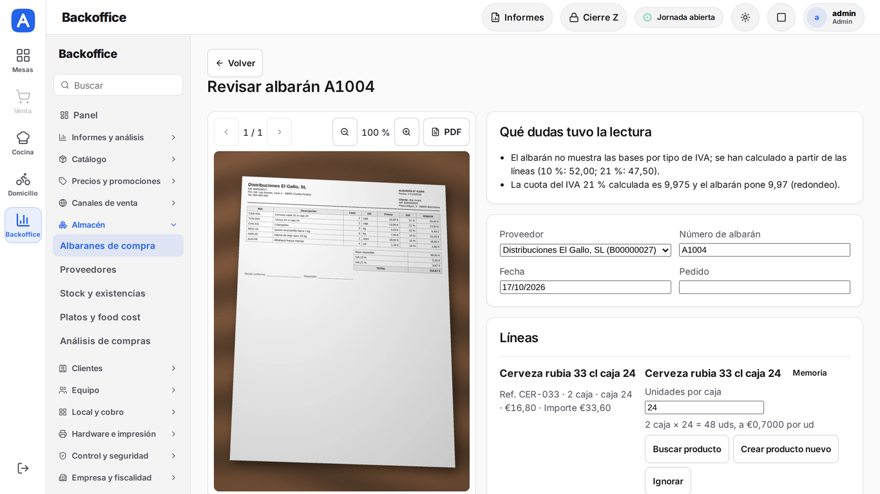Click the Informes button in header
This screenshot has height=494, width=880.
click(517, 17)
